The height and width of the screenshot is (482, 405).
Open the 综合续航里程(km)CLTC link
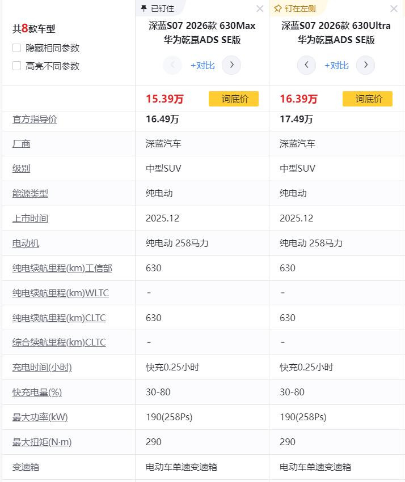pos(59,343)
